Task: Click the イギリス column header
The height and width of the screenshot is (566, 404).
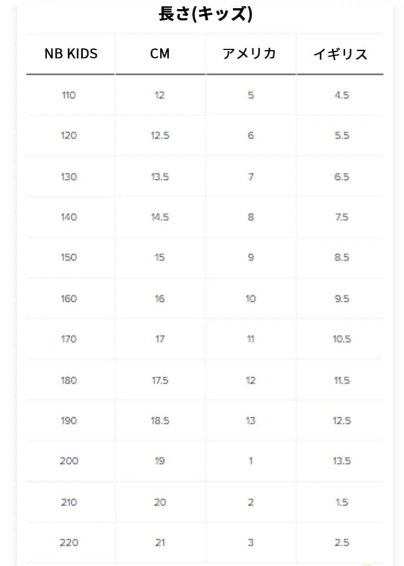Action: [x=341, y=53]
